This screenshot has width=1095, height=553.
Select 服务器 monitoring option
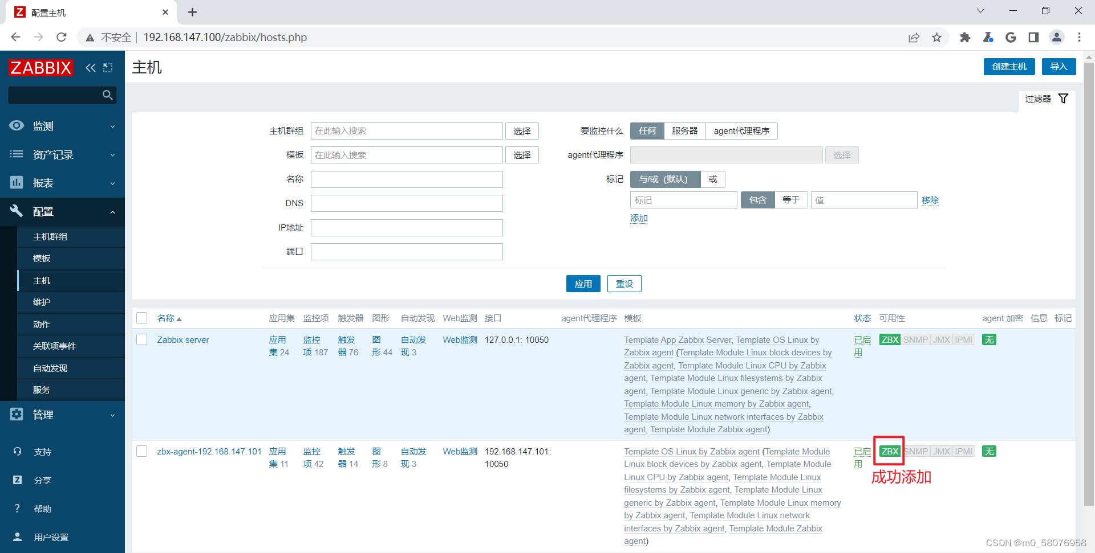[x=685, y=131]
